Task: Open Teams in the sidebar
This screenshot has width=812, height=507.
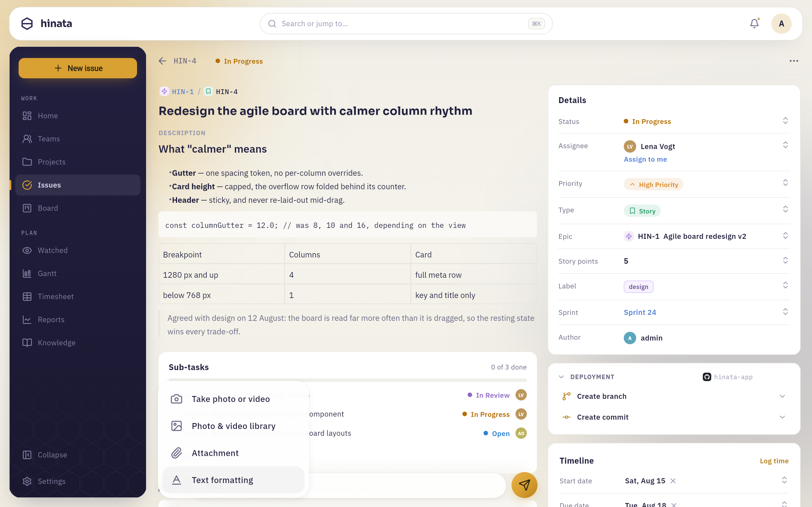Action: [x=78, y=139]
